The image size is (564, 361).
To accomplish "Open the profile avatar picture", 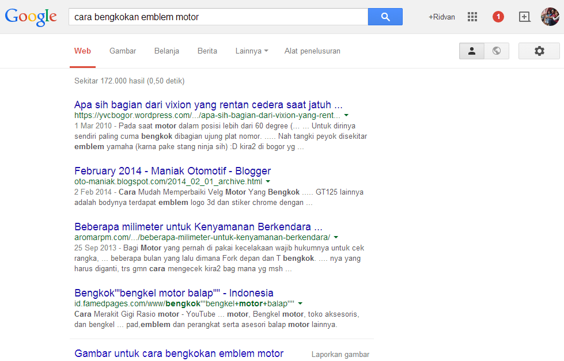I will (x=550, y=17).
